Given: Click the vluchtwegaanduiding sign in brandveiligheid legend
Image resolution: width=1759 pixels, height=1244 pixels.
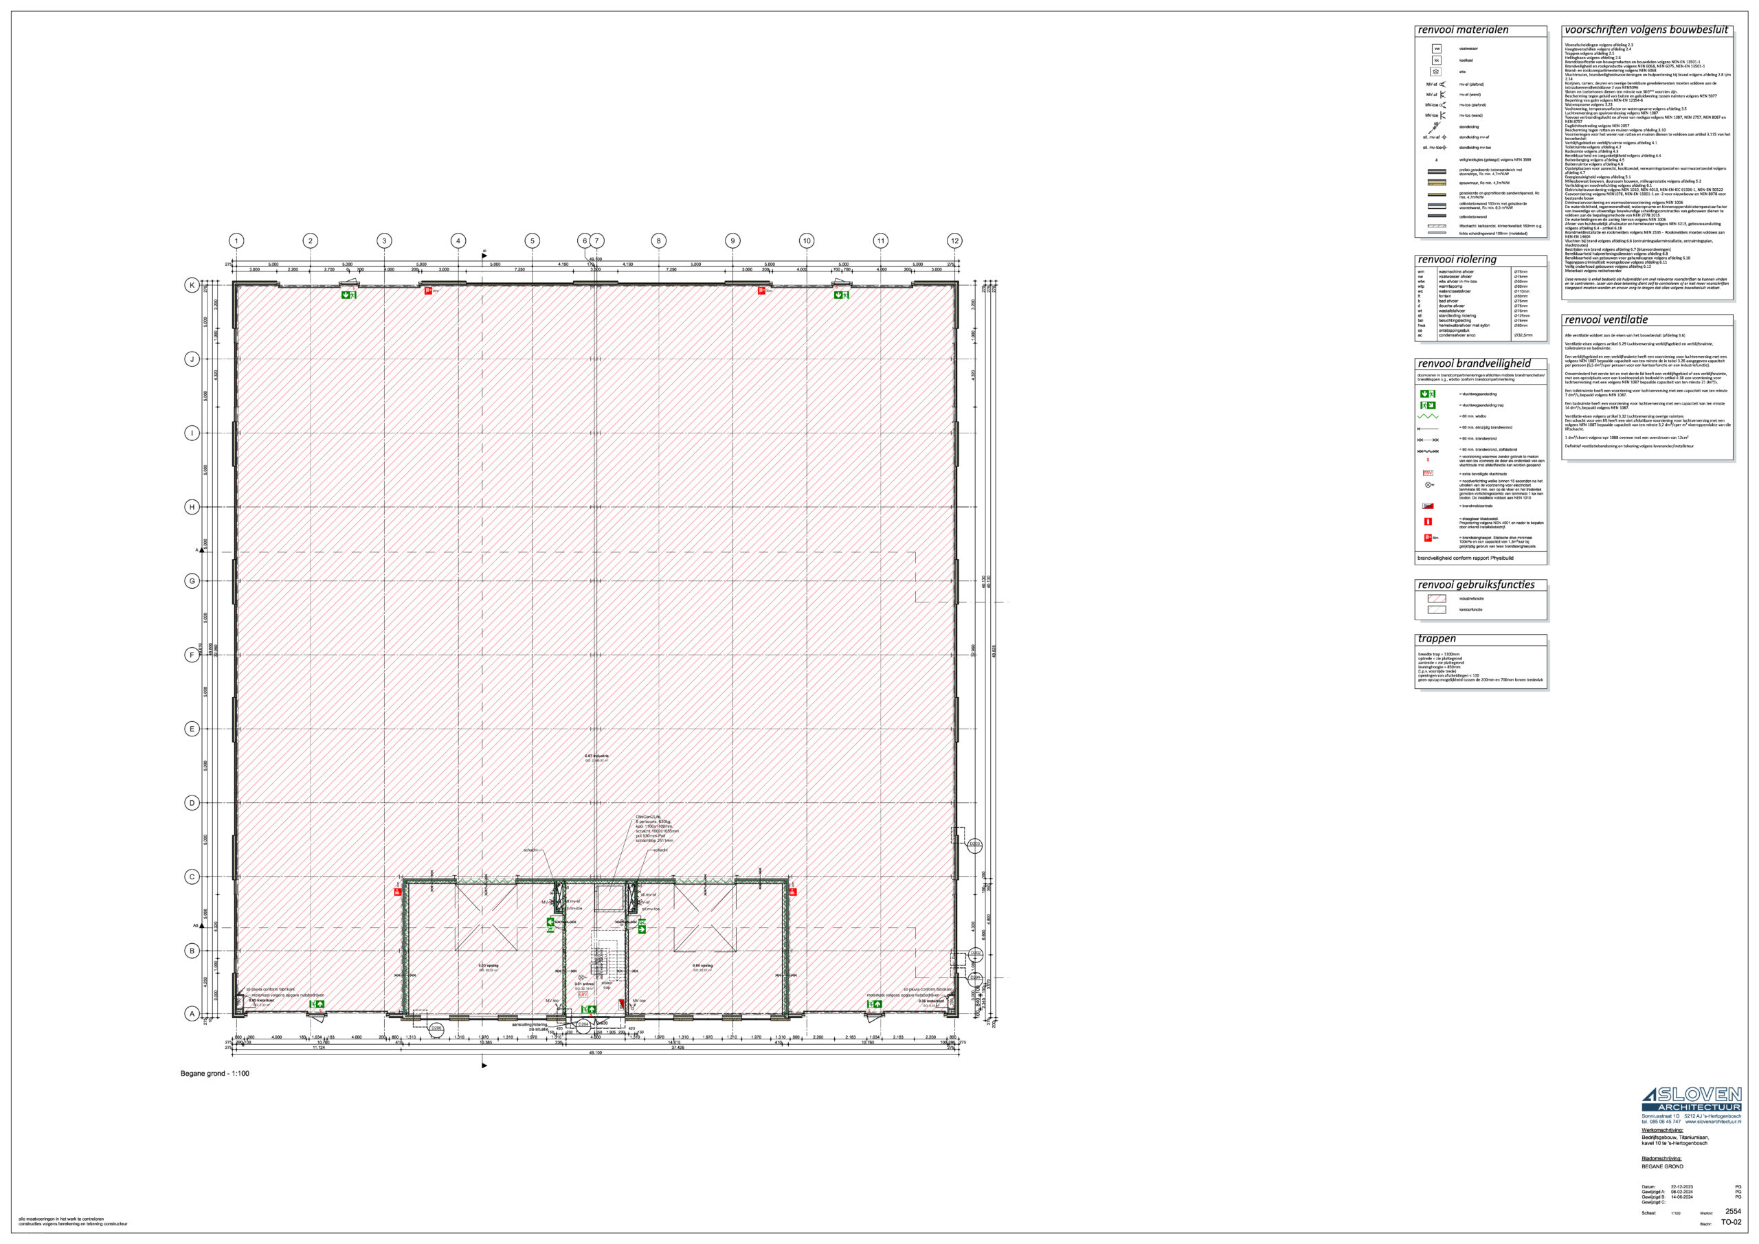Looking at the screenshot, I should [1428, 394].
